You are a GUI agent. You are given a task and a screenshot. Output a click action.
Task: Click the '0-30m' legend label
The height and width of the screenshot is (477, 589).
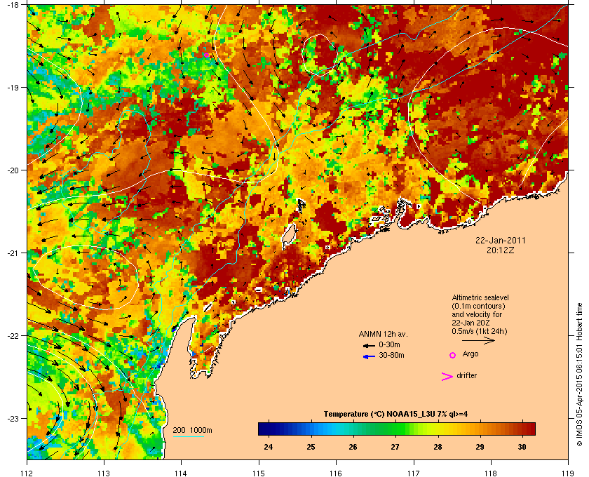(x=390, y=344)
